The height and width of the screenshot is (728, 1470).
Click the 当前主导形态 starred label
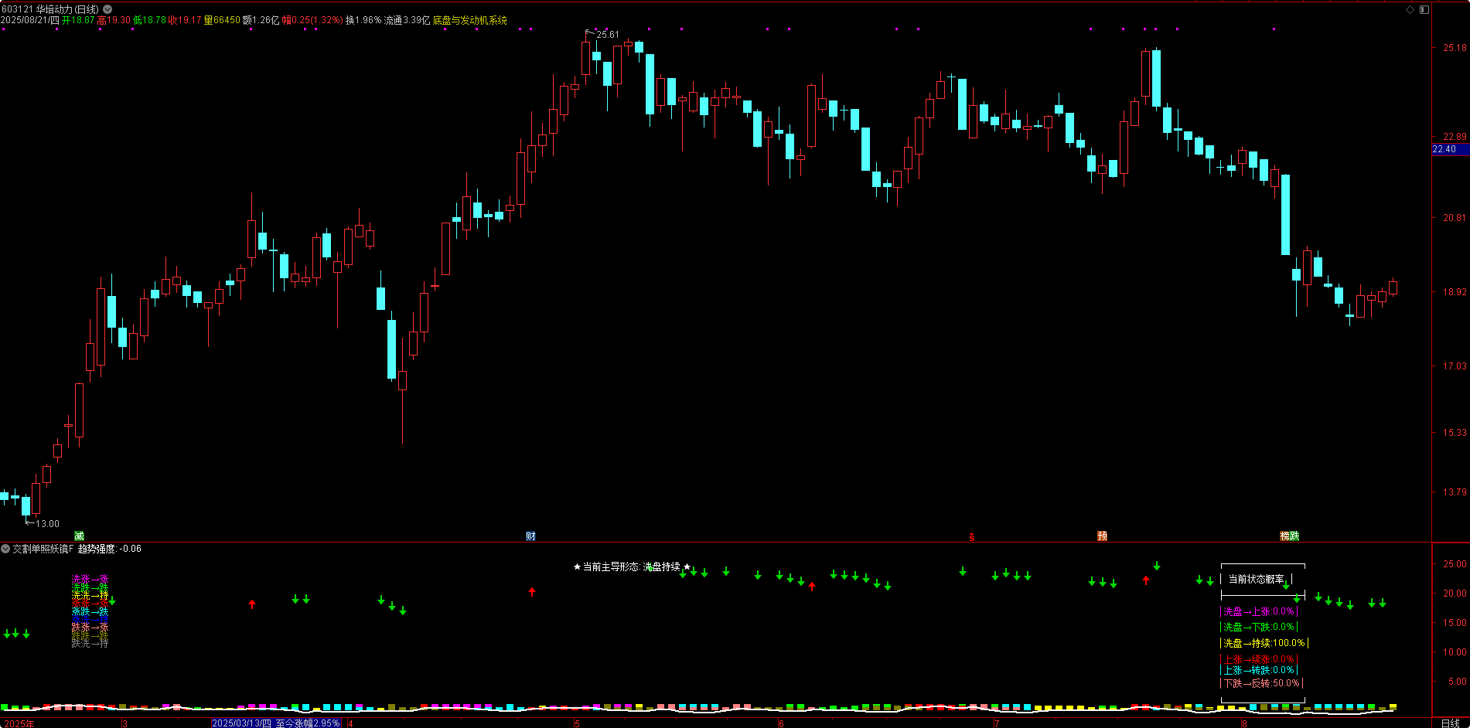pos(631,566)
